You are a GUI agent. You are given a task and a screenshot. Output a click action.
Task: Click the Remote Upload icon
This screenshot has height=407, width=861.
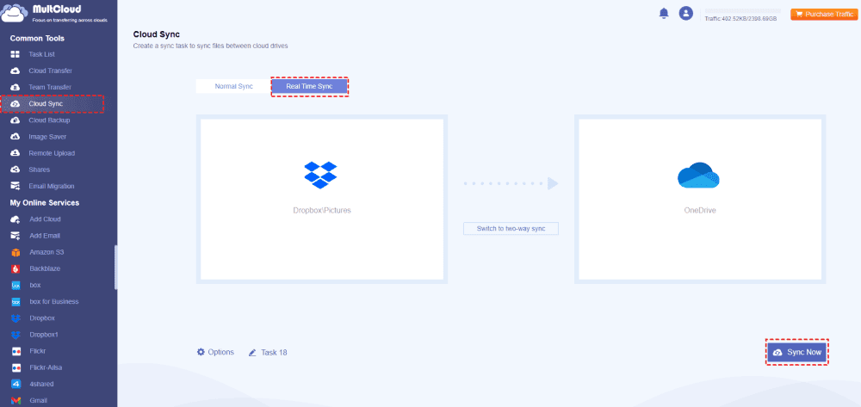coord(15,153)
